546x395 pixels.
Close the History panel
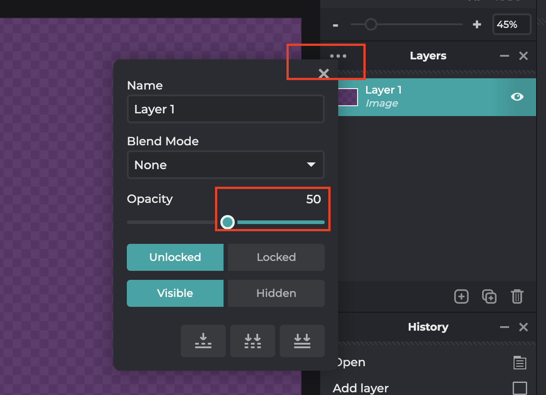[x=524, y=328]
